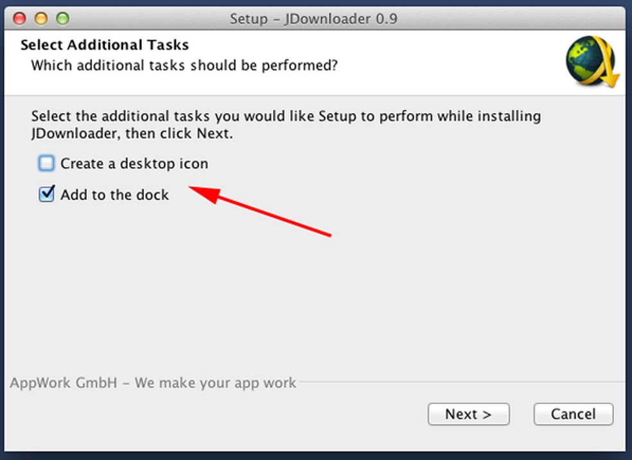This screenshot has width=632, height=460.
Task: Minimize the Setup window using yellow button
Action: pyautogui.click(x=41, y=18)
